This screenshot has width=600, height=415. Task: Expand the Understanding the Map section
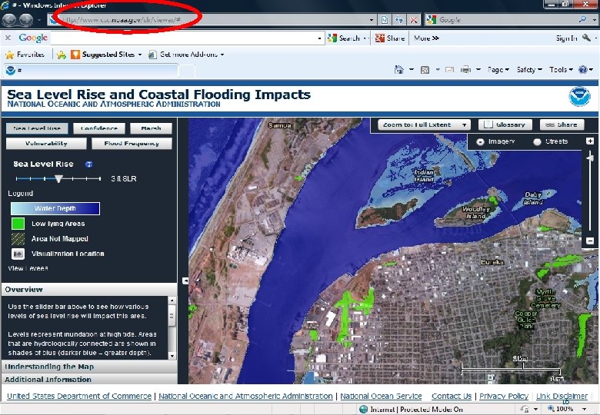[89, 367]
